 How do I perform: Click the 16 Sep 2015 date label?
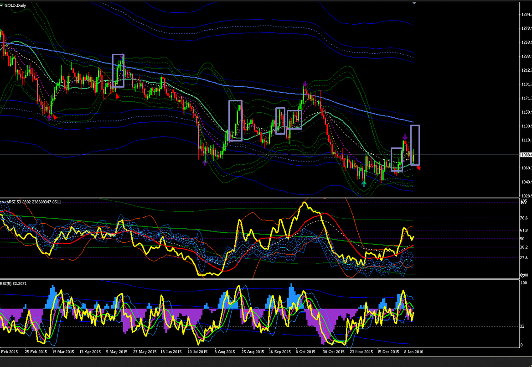pyautogui.click(x=280, y=351)
